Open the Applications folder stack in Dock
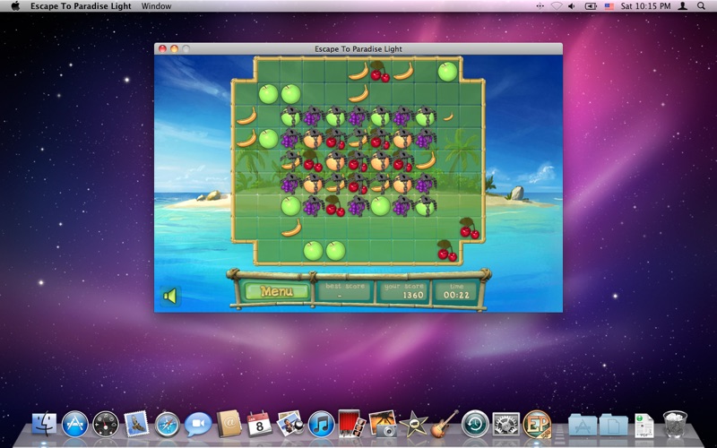Screen dimensions: 717x448 [x=582, y=425]
